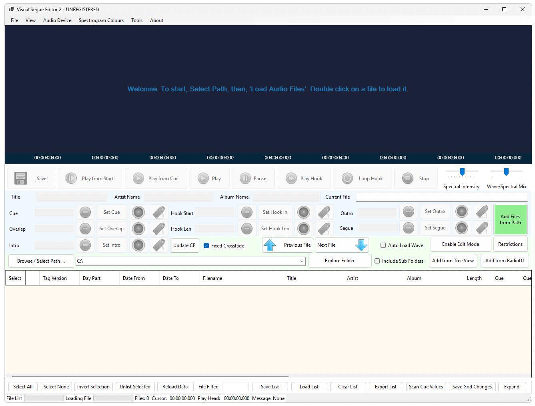This screenshot has height=406, width=535.
Task: Click the tag icon in the Hook Len row
Action: pyautogui.click(x=324, y=229)
